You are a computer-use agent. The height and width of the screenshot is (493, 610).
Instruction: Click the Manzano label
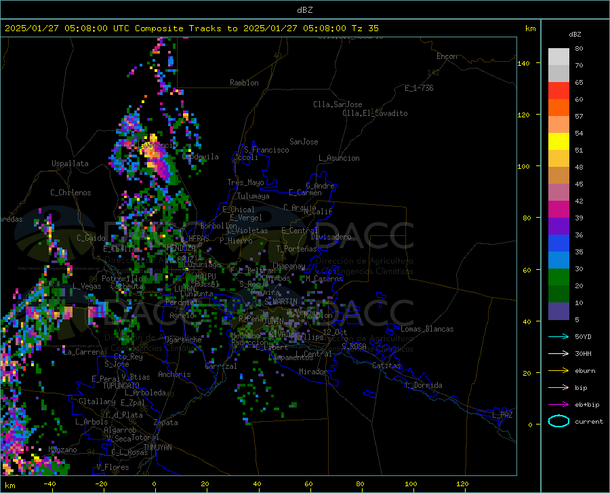62,450
